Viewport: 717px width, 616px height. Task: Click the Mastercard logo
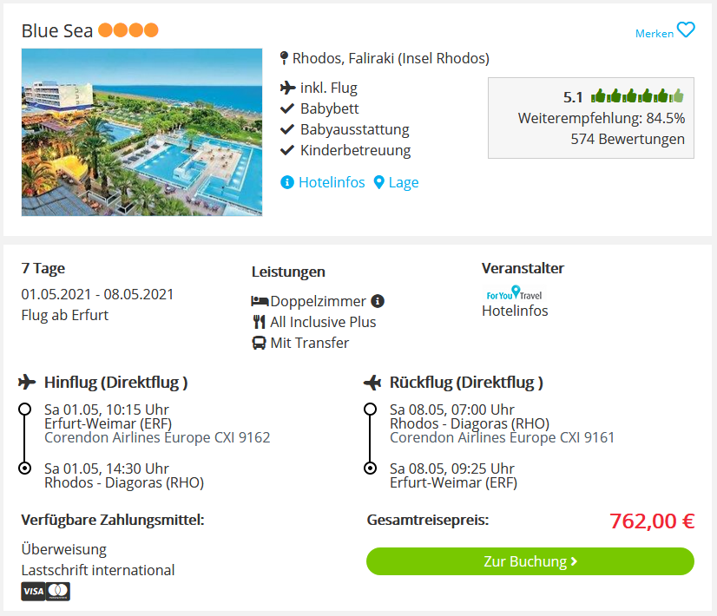tap(57, 592)
